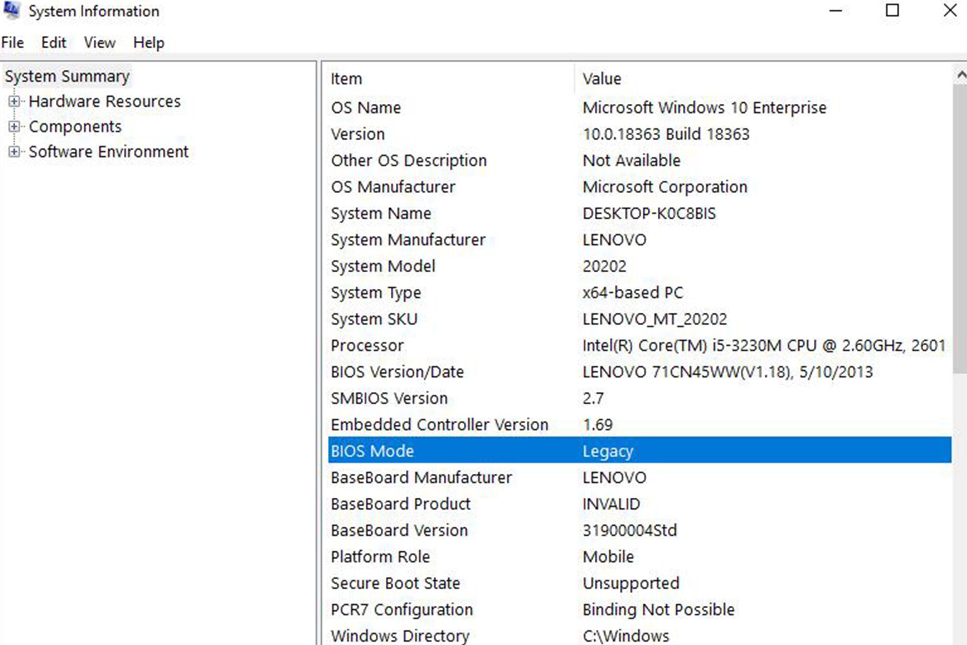This screenshot has width=967, height=645.
Task: Click the System Information app icon
Action: [x=12, y=10]
